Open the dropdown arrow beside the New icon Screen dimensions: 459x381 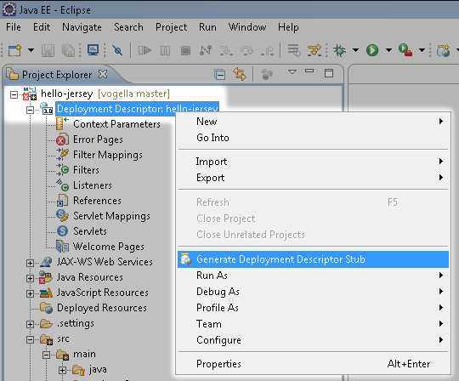tap(31, 50)
